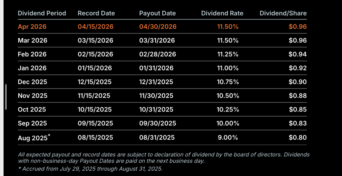This screenshot has width=342, height=176.
Task: Select the highlighted Apr 2026 period cell
Action: tap(32, 27)
